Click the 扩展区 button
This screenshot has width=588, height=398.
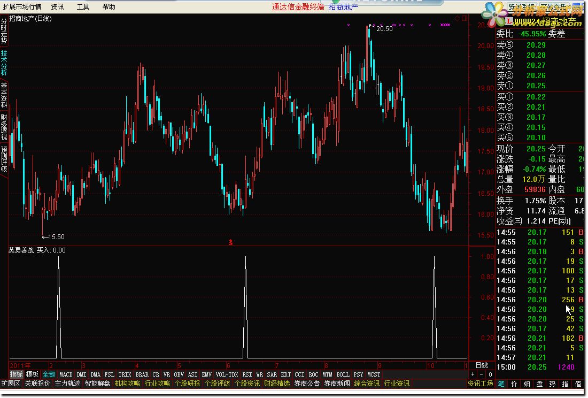[11, 384]
